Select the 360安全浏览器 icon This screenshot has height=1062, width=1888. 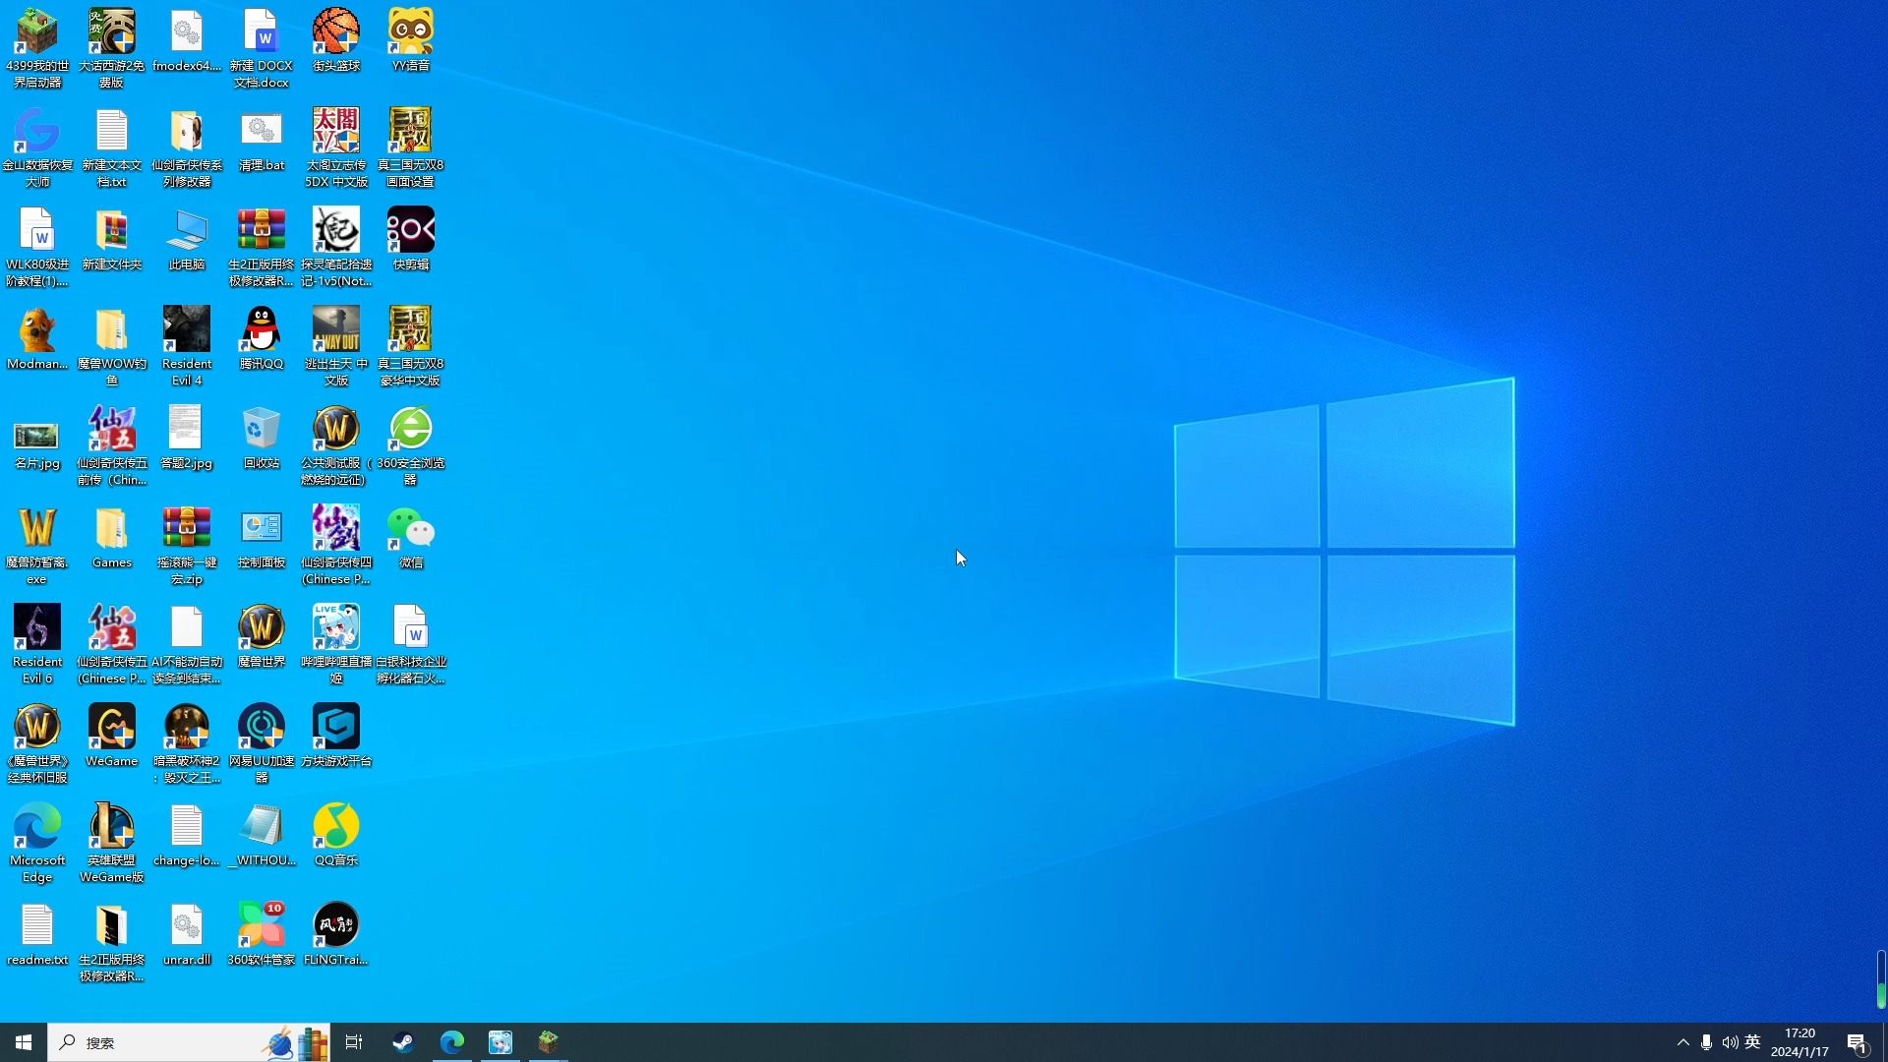coord(411,444)
